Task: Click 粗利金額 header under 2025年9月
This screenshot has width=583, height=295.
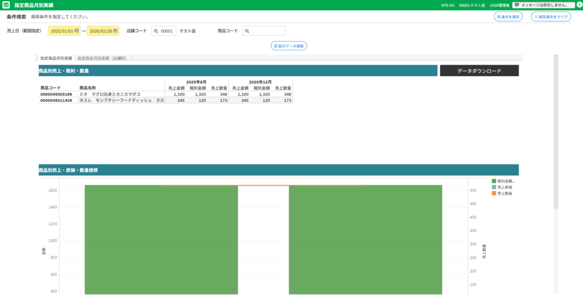Action: point(198,88)
